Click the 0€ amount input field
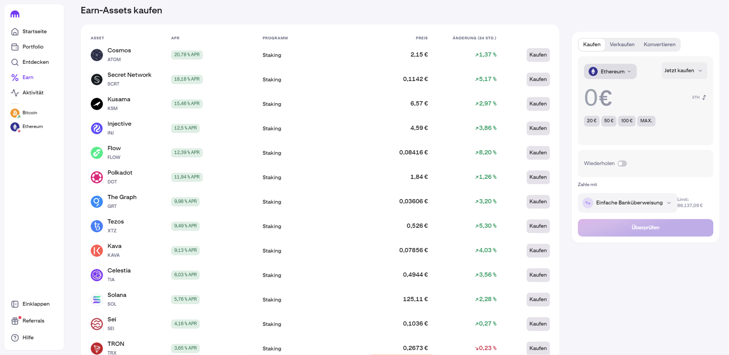This screenshot has width=729, height=355. (x=598, y=98)
